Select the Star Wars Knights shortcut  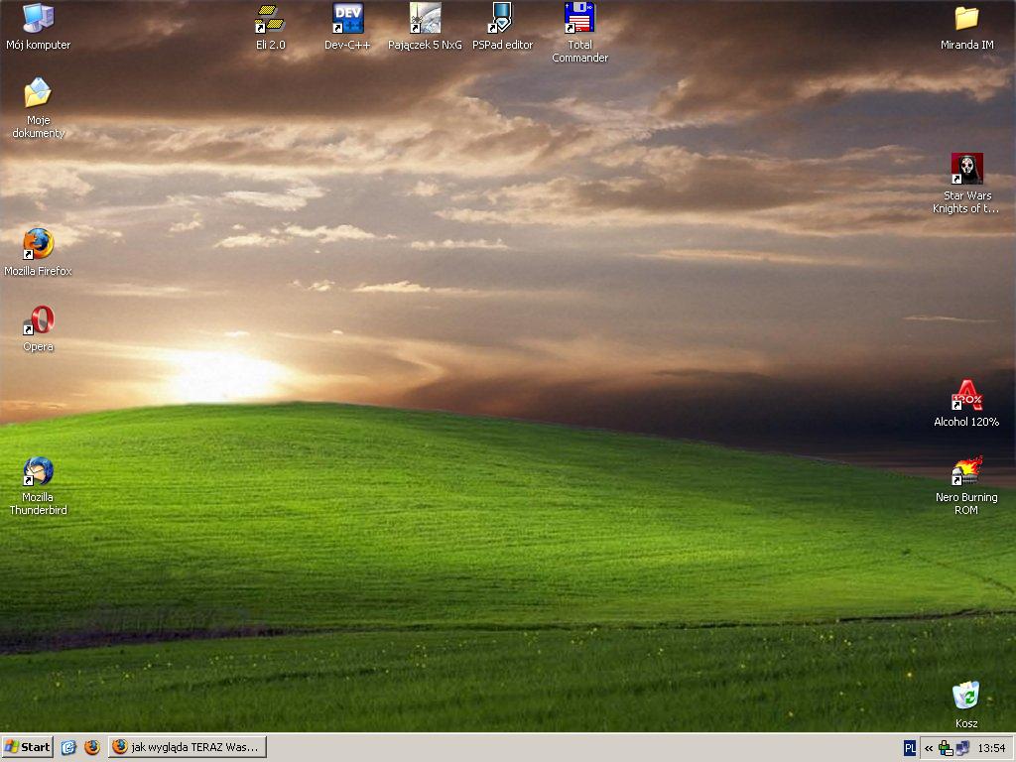point(966,184)
